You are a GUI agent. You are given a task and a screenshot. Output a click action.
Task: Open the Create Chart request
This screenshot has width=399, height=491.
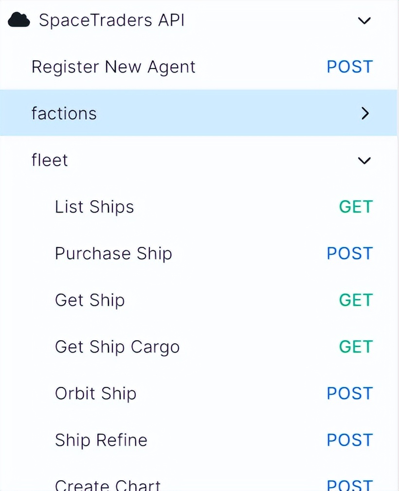[x=108, y=485]
